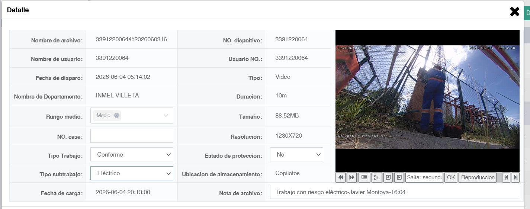Viewport: 530px width, 209px height.
Task: Click the scissors clip icon
Action: tap(376, 177)
